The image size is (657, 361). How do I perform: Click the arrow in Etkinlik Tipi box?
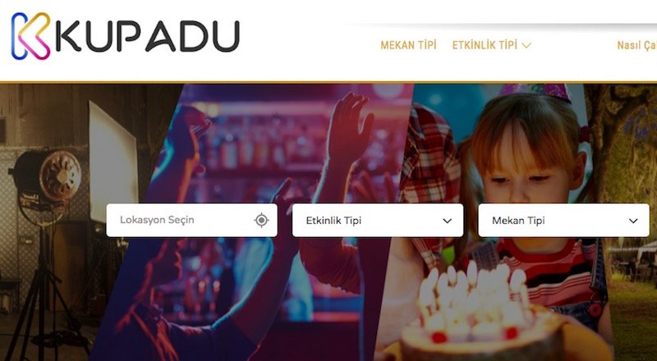[x=447, y=221]
